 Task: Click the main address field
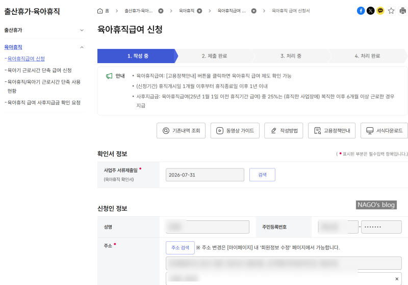tap(284, 263)
